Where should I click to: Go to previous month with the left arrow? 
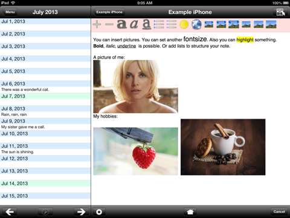pyautogui.click(x=10, y=212)
